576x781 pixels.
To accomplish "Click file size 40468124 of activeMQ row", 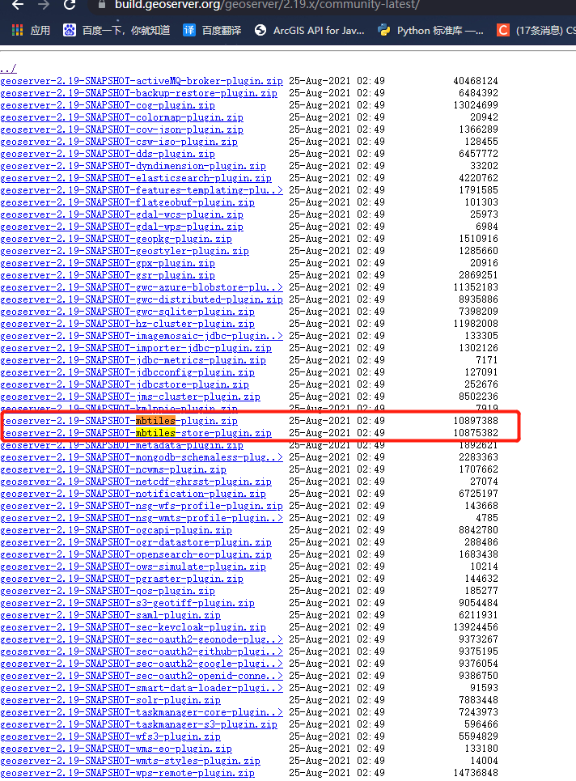I will 476,81.
